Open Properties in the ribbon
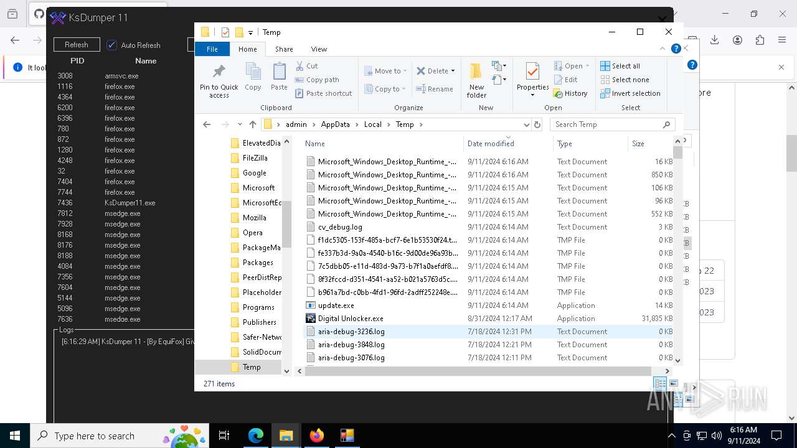This screenshot has height=448, width=797. pyautogui.click(x=532, y=80)
